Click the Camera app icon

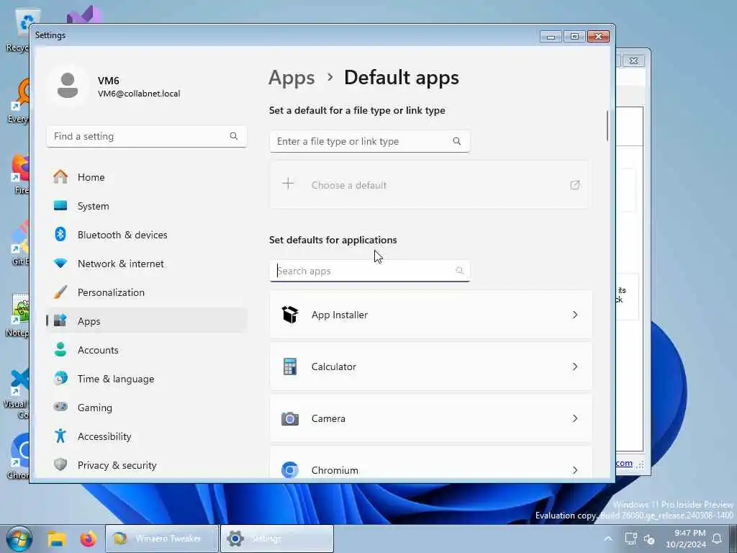point(290,418)
